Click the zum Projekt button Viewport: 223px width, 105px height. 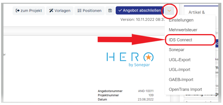[29, 11]
